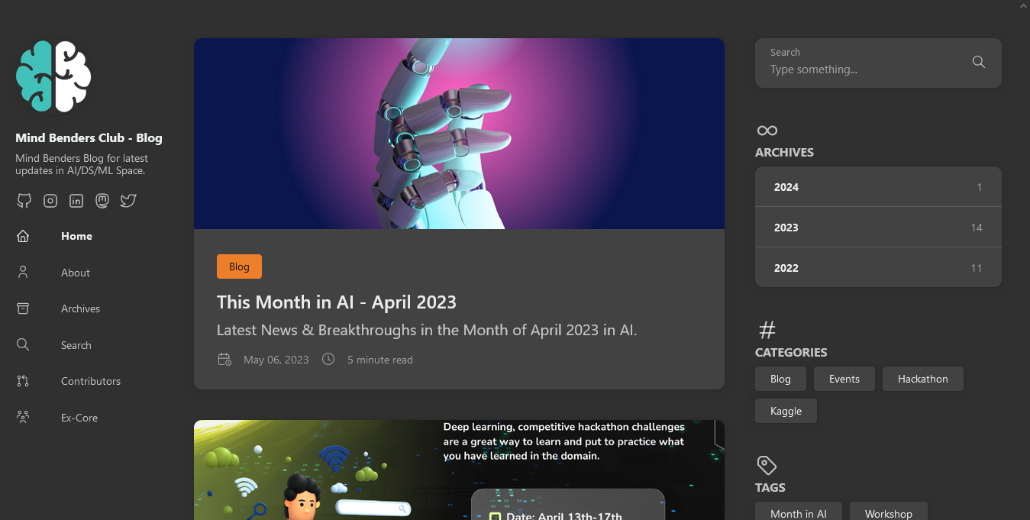Open the Workshop tag
This screenshot has width=1030, height=520.
888,512
